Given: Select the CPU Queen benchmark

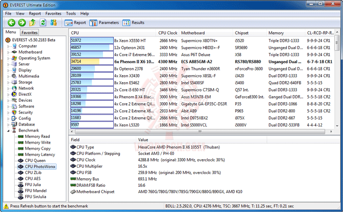Looking at the screenshot, I should click(35, 161).
